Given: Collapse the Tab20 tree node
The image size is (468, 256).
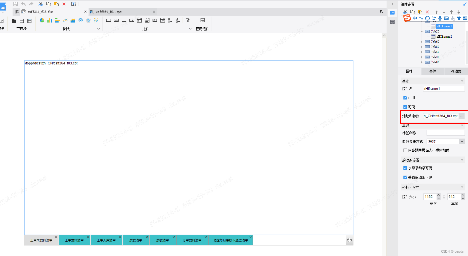Looking at the screenshot, I should 422,31.
